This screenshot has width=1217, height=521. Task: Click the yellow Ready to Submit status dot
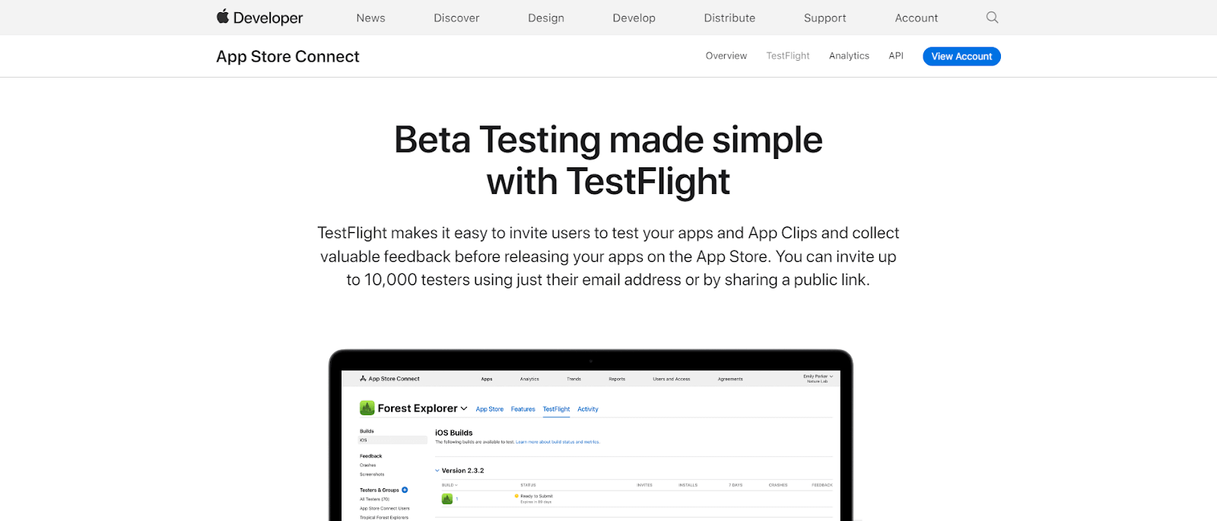click(x=516, y=496)
